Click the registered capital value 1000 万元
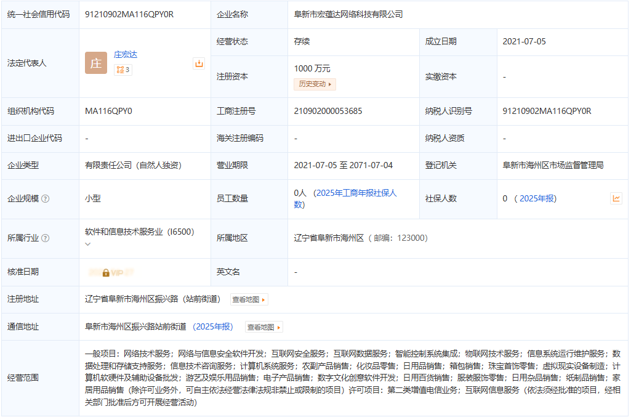This screenshot has height=417, width=631. click(312, 68)
